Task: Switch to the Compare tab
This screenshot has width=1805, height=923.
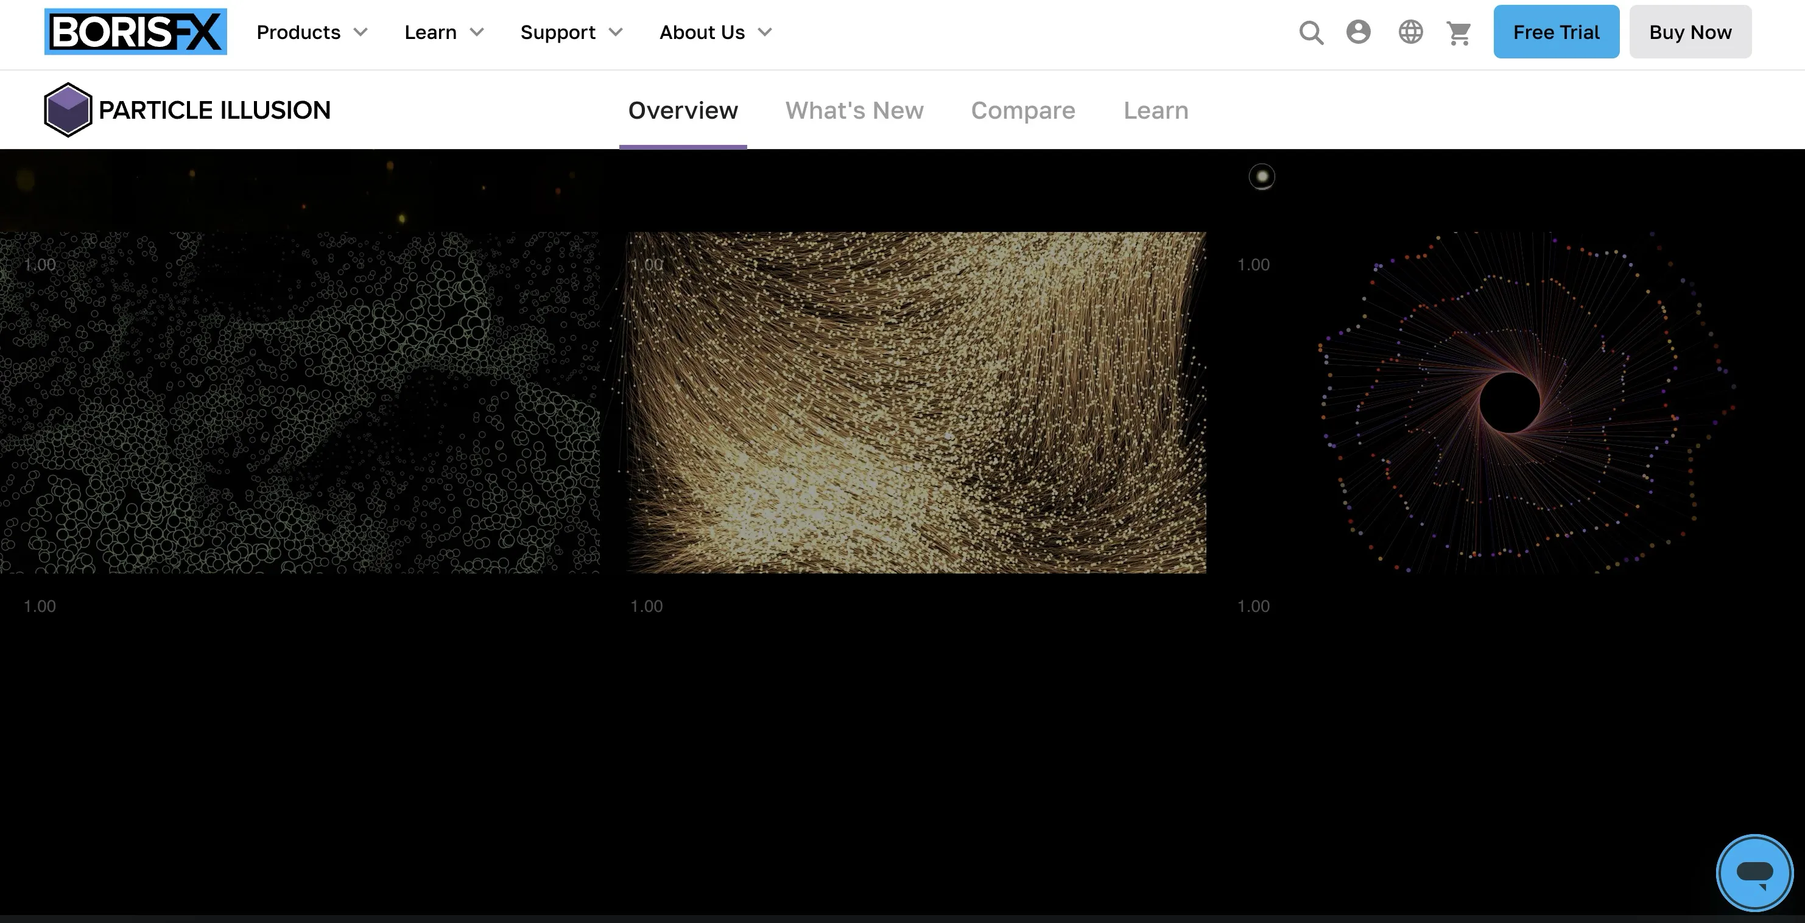Action: click(x=1023, y=111)
